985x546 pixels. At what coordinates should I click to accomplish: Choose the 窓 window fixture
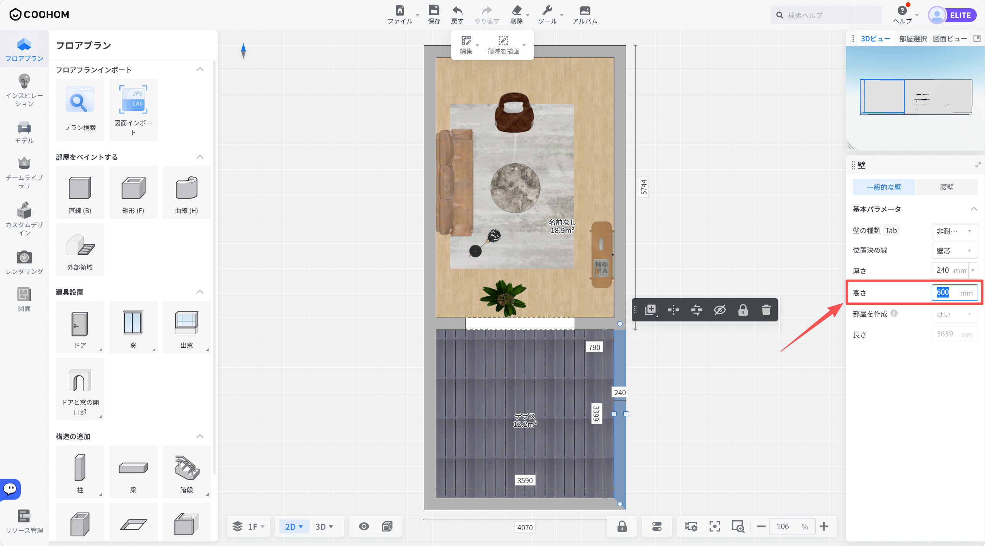pyautogui.click(x=133, y=327)
